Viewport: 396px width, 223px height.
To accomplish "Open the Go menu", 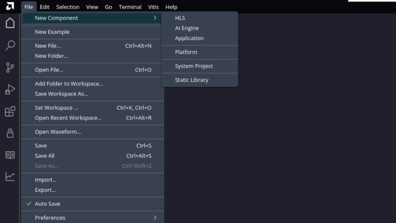I will tap(108, 7).
